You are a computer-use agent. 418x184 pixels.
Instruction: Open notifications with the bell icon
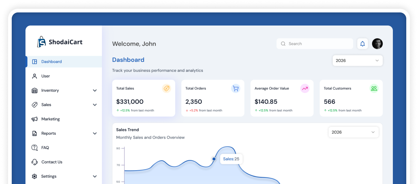pyautogui.click(x=363, y=44)
